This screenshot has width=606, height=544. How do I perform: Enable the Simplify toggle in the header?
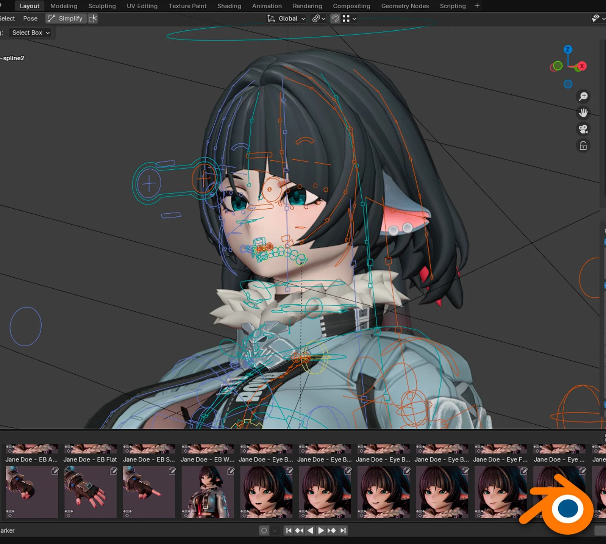[70, 18]
